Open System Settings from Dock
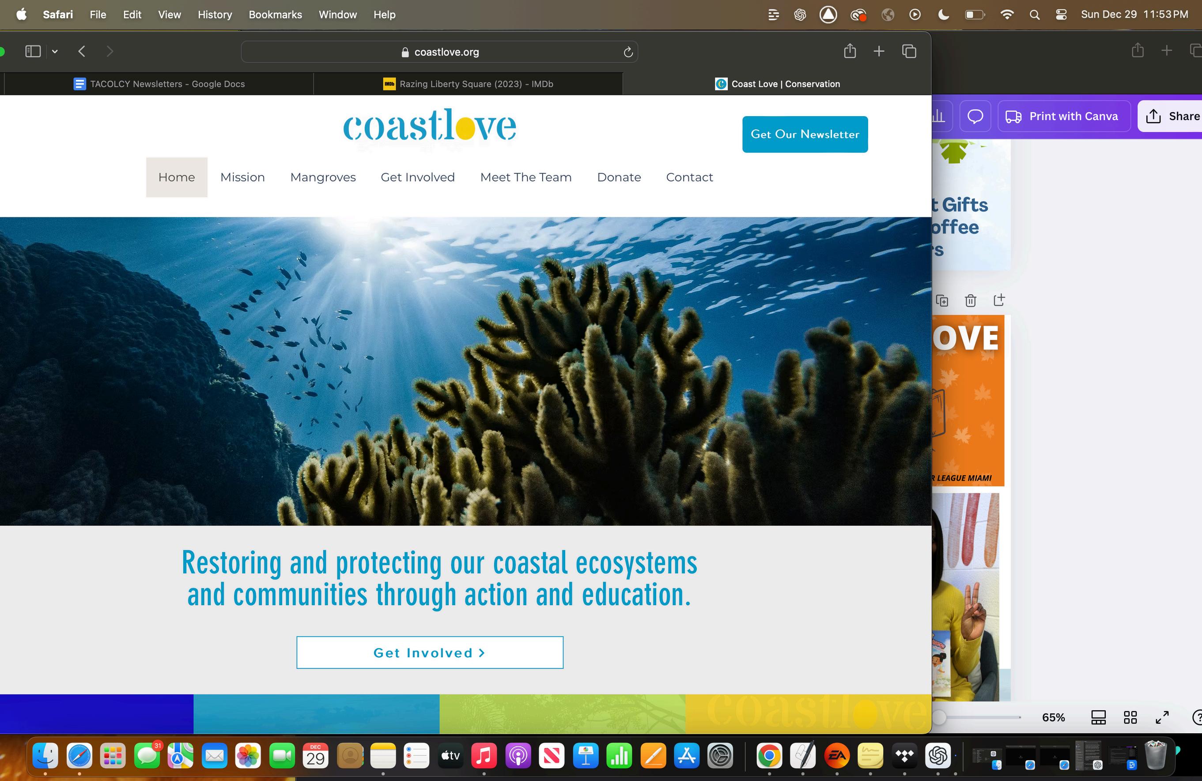 tap(720, 756)
